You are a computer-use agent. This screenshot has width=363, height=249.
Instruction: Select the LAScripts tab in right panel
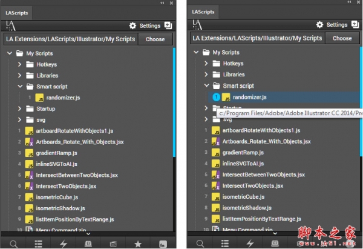click(203, 12)
